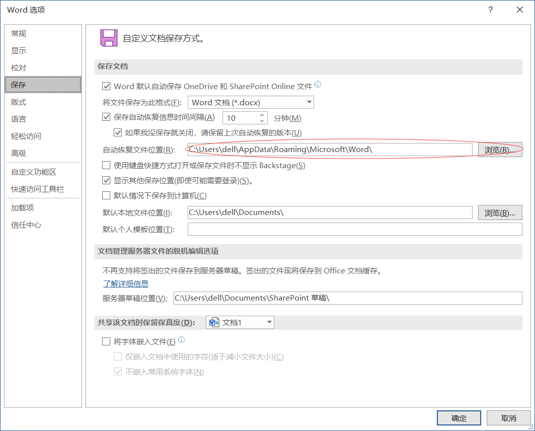
Task: Toggle Word default AutoSave for OneDrive files
Action: pos(106,86)
